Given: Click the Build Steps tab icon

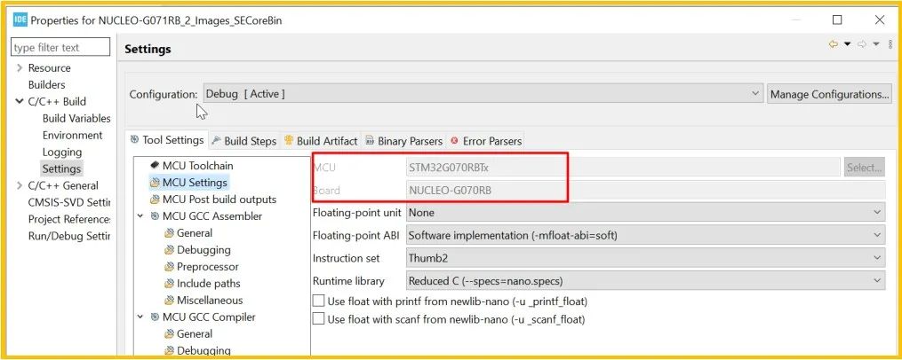Looking at the screenshot, I should [x=216, y=141].
